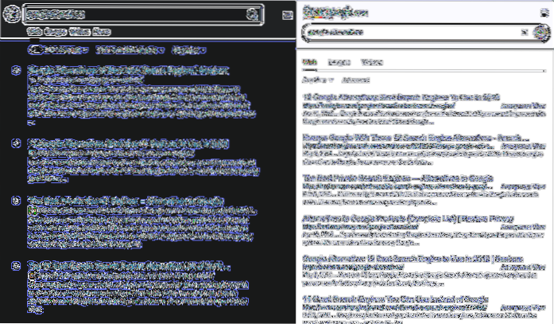
Task: Click the first DuckDuckGo result's favicon
Action: 17,70
